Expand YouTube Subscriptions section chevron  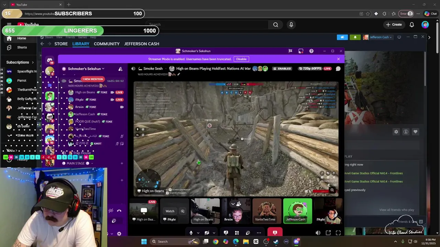pos(33,62)
